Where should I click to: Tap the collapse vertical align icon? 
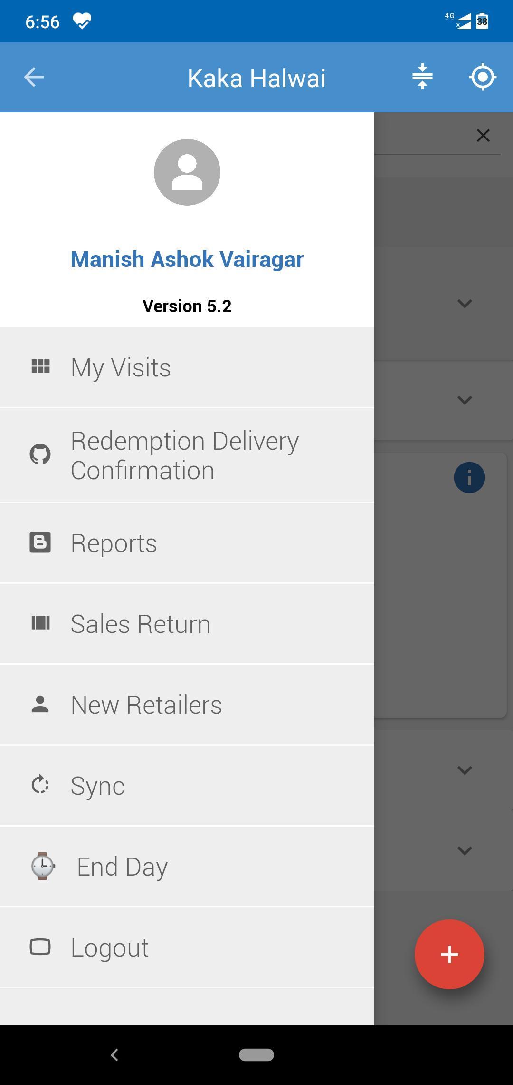422,77
